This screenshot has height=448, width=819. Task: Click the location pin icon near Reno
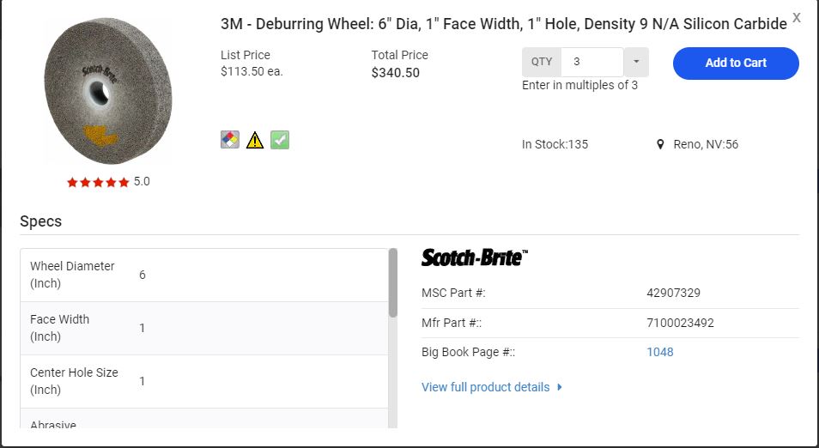[660, 144]
